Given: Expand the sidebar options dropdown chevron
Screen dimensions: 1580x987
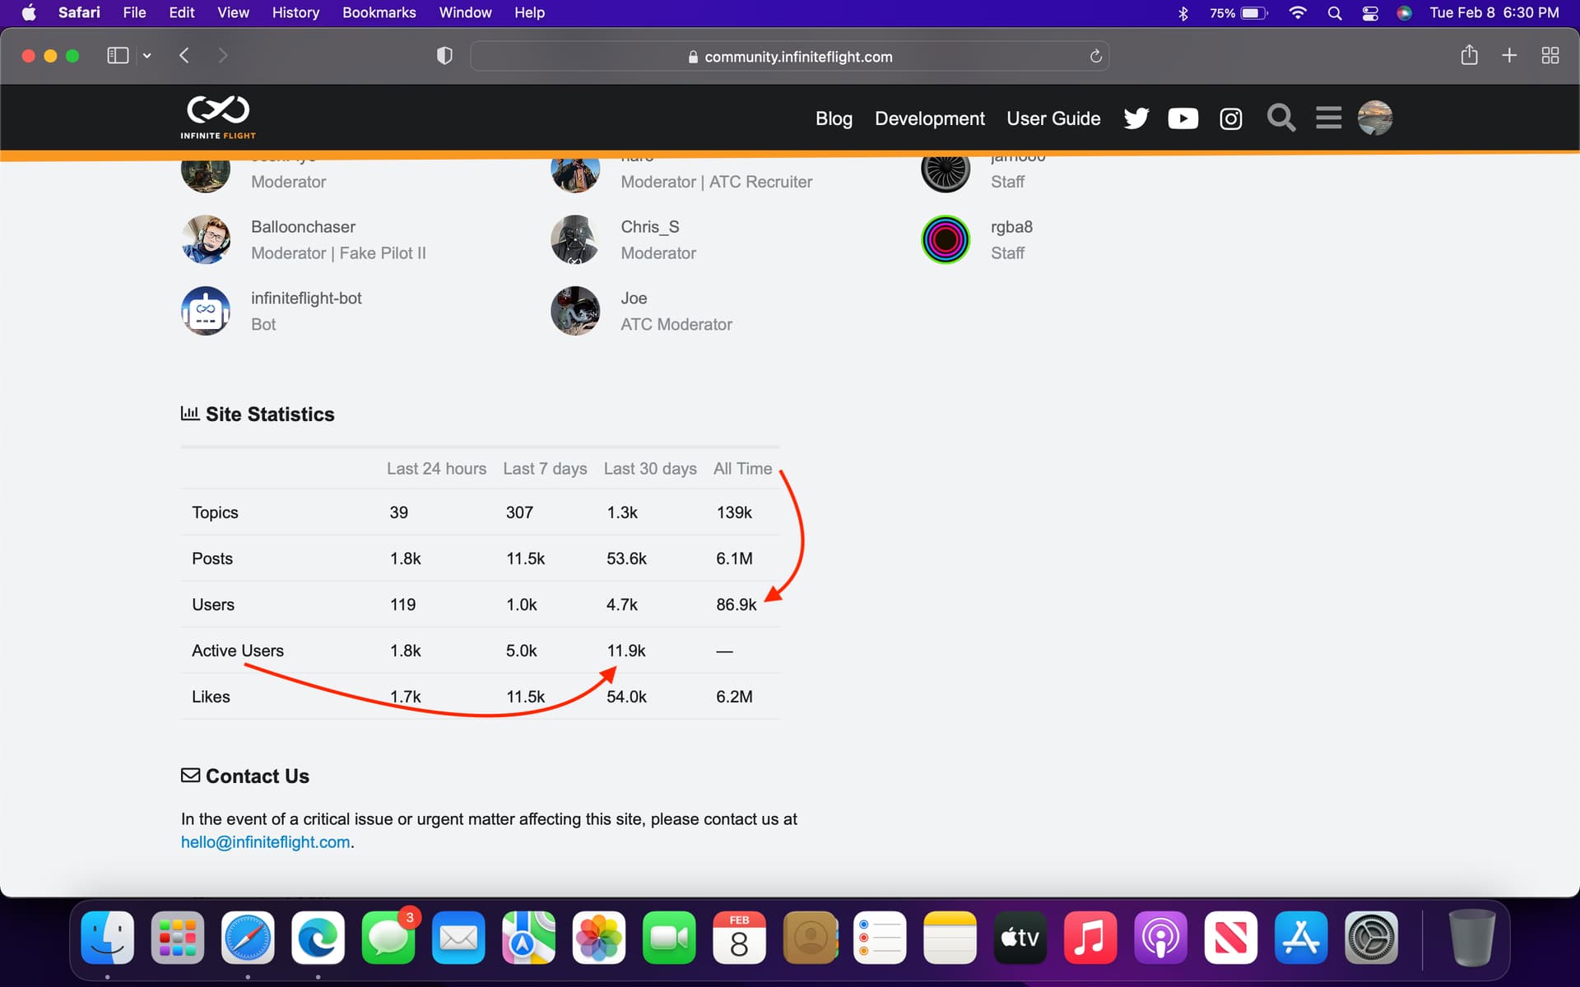Looking at the screenshot, I should (147, 56).
